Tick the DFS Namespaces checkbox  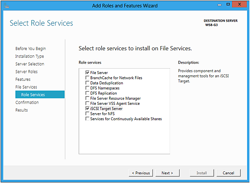click(x=87, y=88)
